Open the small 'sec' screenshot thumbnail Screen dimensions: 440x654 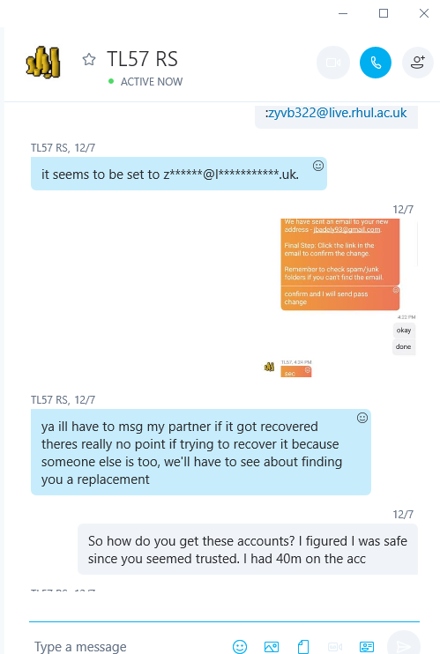click(296, 371)
